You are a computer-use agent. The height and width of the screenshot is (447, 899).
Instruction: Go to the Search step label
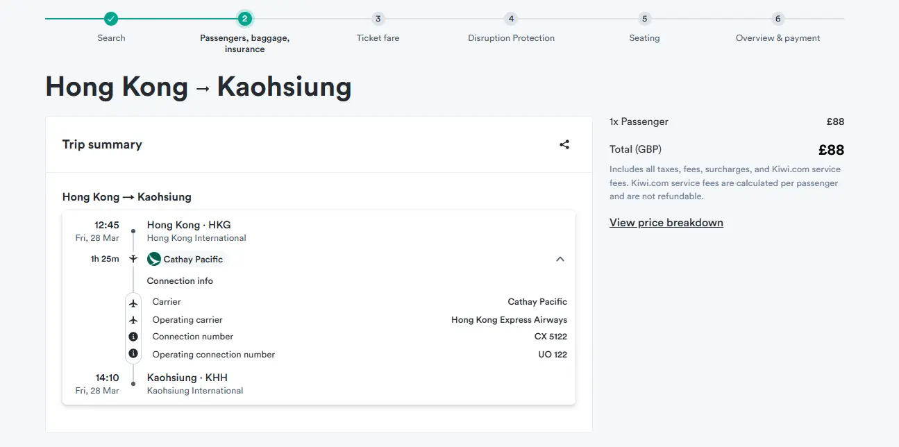click(x=111, y=38)
